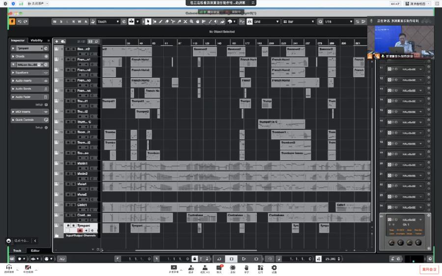Click the members icon in meeting bar

click(x=205, y=268)
